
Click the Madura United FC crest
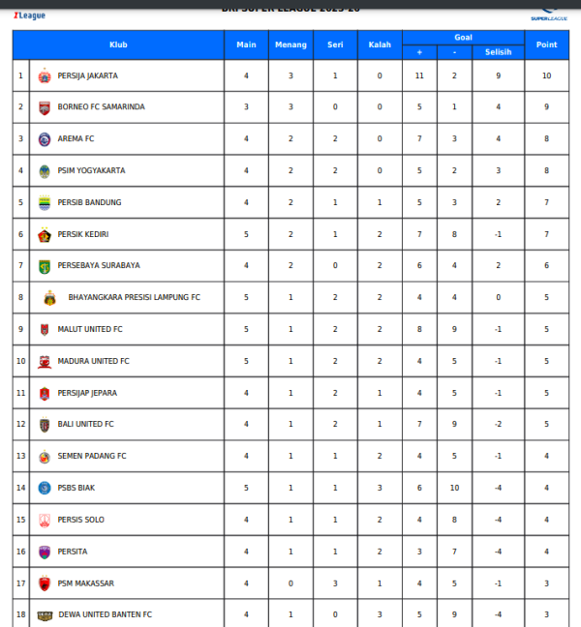click(x=44, y=362)
